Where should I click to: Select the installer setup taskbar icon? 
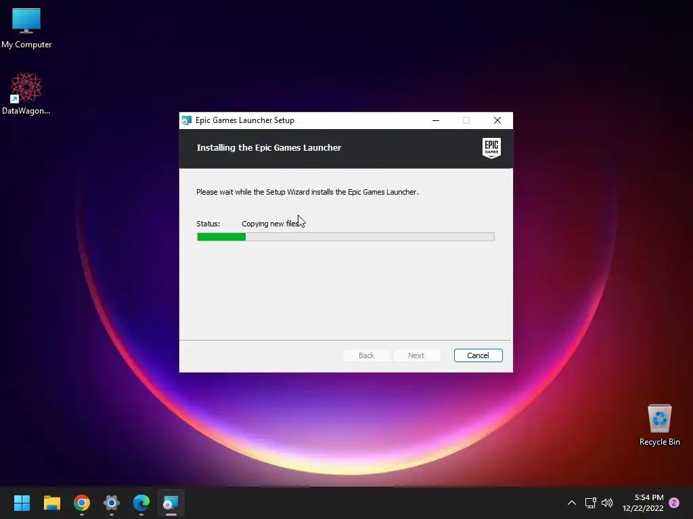coord(171,503)
